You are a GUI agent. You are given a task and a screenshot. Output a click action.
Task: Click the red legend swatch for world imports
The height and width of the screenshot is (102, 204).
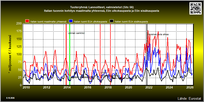point(27,21)
